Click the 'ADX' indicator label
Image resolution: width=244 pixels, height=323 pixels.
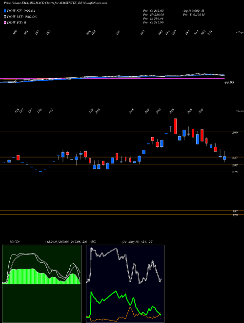coord(93,242)
